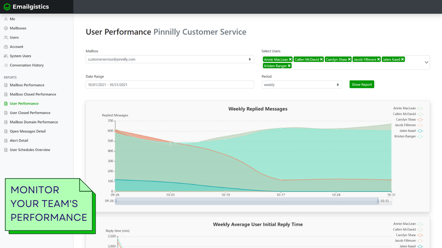Click the Conversation History list icon
Screen dimensions: 442x248
(x=6, y=65)
